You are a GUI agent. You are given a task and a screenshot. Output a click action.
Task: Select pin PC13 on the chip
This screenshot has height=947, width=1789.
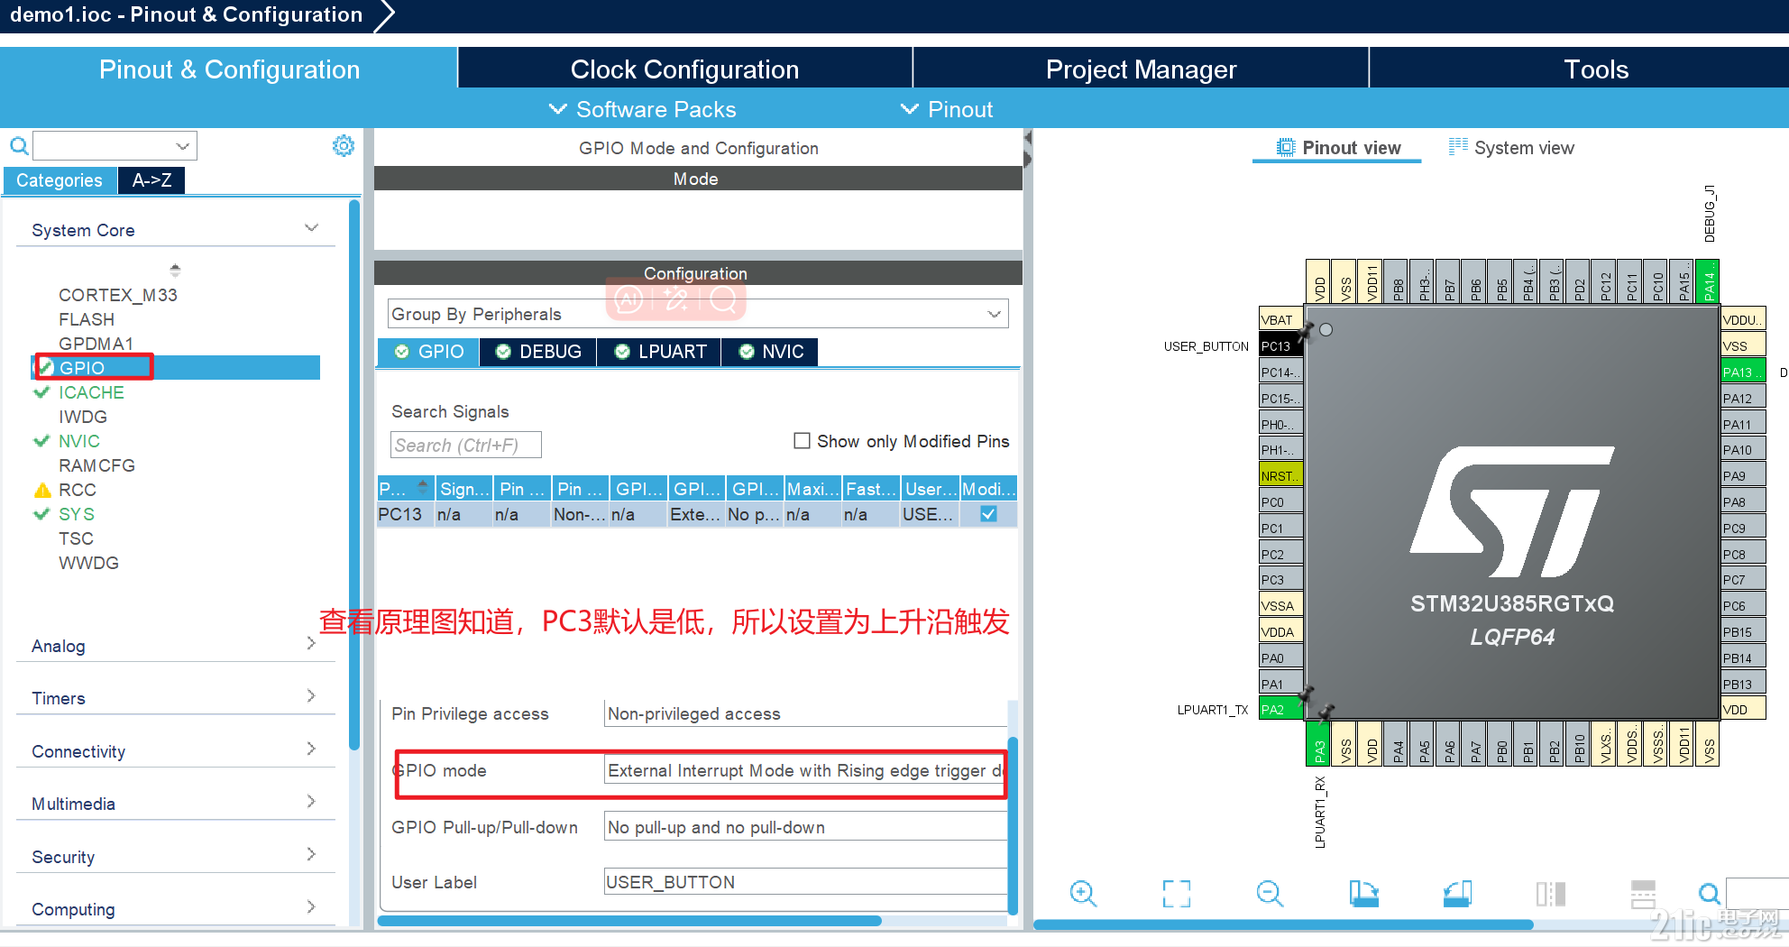click(x=1280, y=346)
